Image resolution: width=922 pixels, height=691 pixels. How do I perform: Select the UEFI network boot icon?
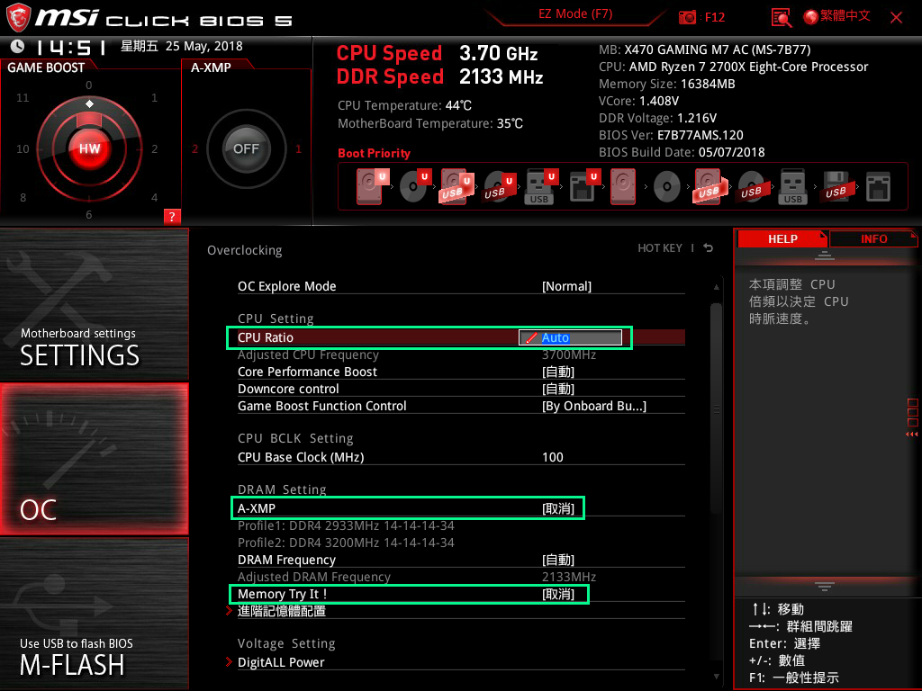pyautogui.click(x=583, y=186)
